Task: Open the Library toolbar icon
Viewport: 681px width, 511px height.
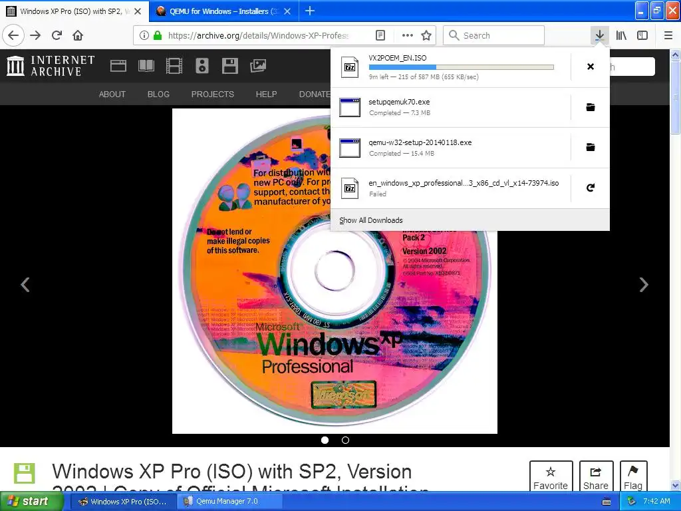Action: pos(621,35)
